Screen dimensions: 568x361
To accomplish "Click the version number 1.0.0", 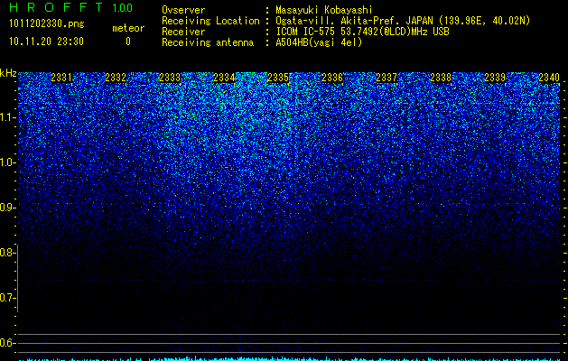I will (x=122, y=7).
